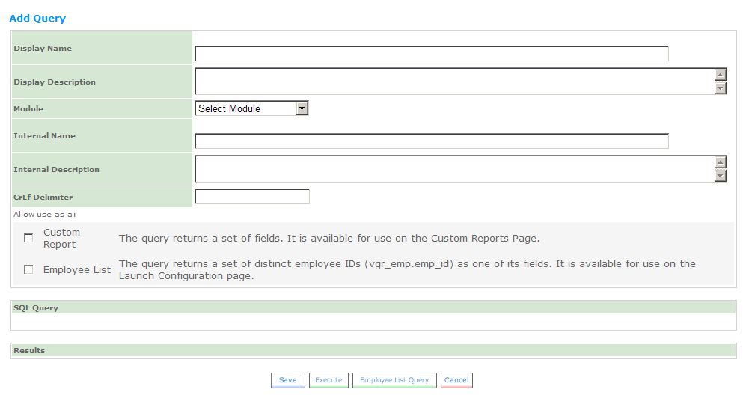The height and width of the screenshot is (398, 749).
Task: Click the Employee List description text
Action: click(x=407, y=269)
